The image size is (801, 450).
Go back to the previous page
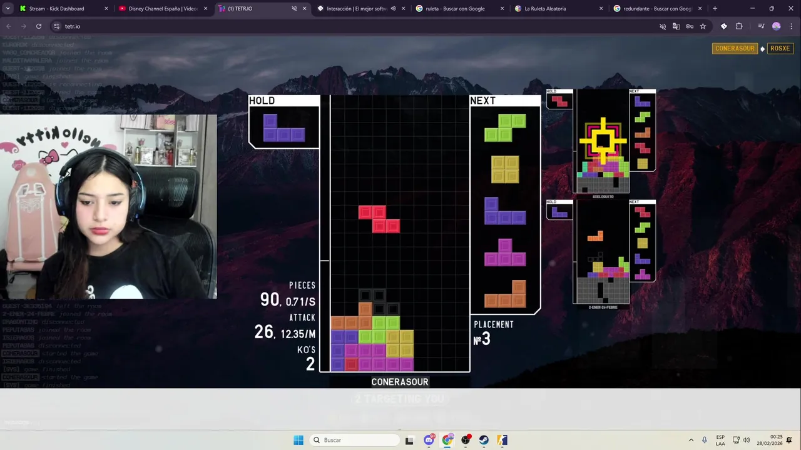pyautogui.click(x=9, y=26)
